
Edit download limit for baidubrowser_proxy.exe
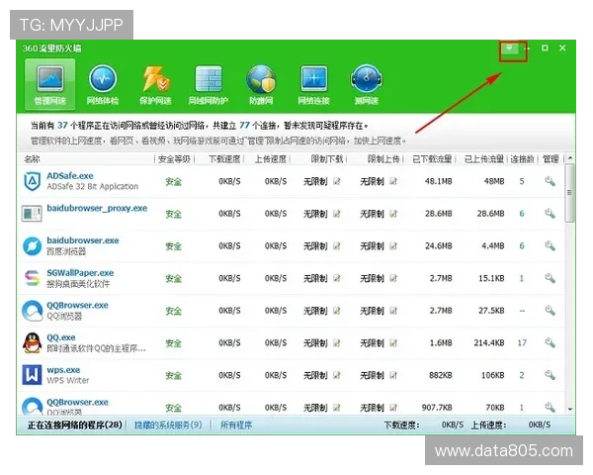pos(337,214)
